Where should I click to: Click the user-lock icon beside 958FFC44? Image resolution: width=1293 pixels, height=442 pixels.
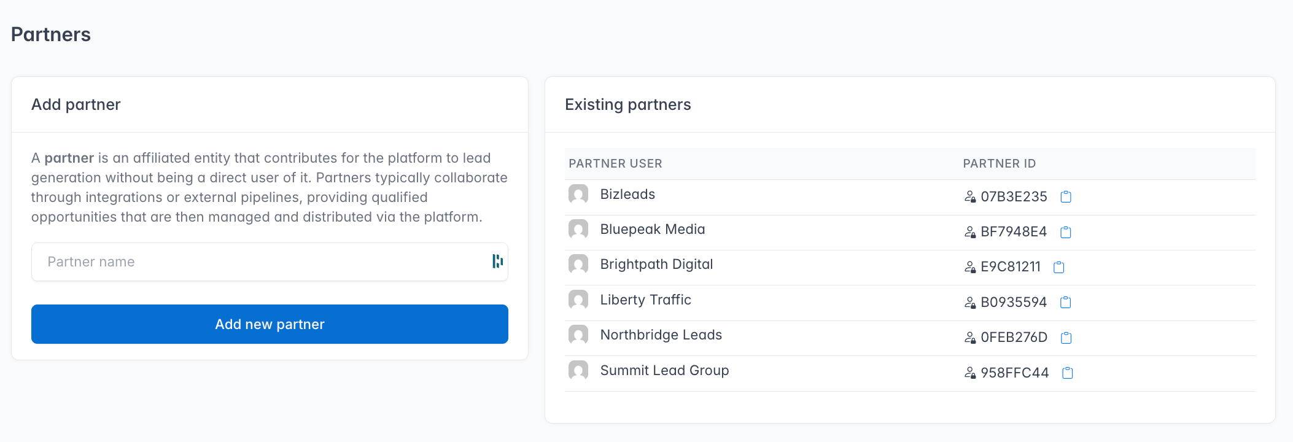click(970, 373)
